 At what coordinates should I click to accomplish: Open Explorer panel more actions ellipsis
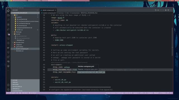click(x=37, y=10)
